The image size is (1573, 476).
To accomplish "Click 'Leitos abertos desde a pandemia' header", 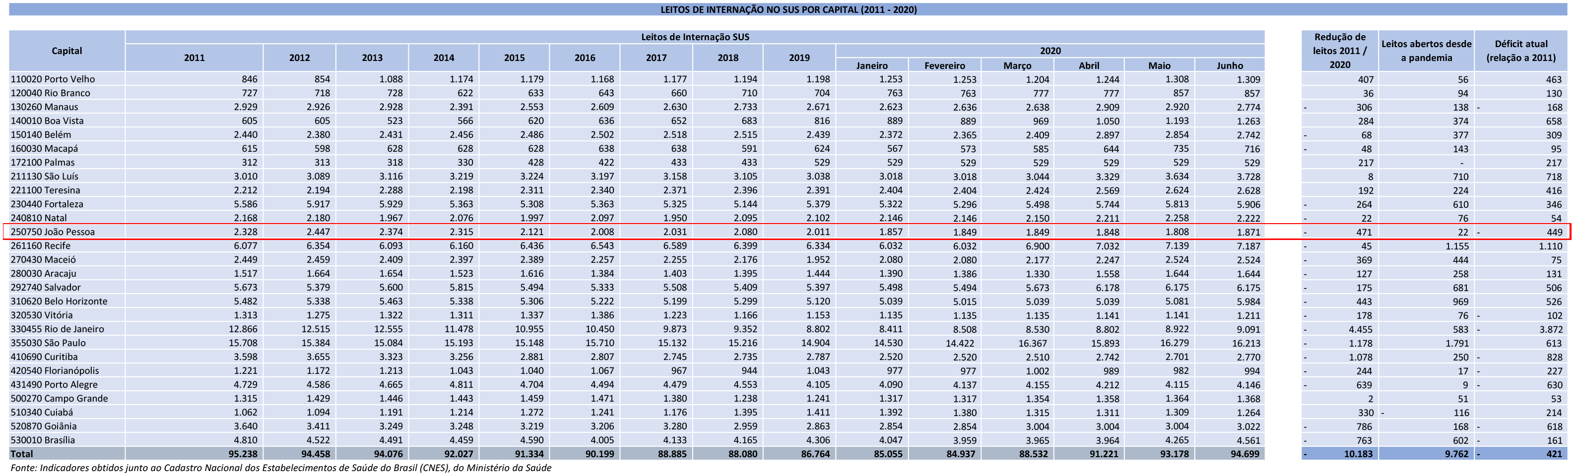I will point(1427,51).
